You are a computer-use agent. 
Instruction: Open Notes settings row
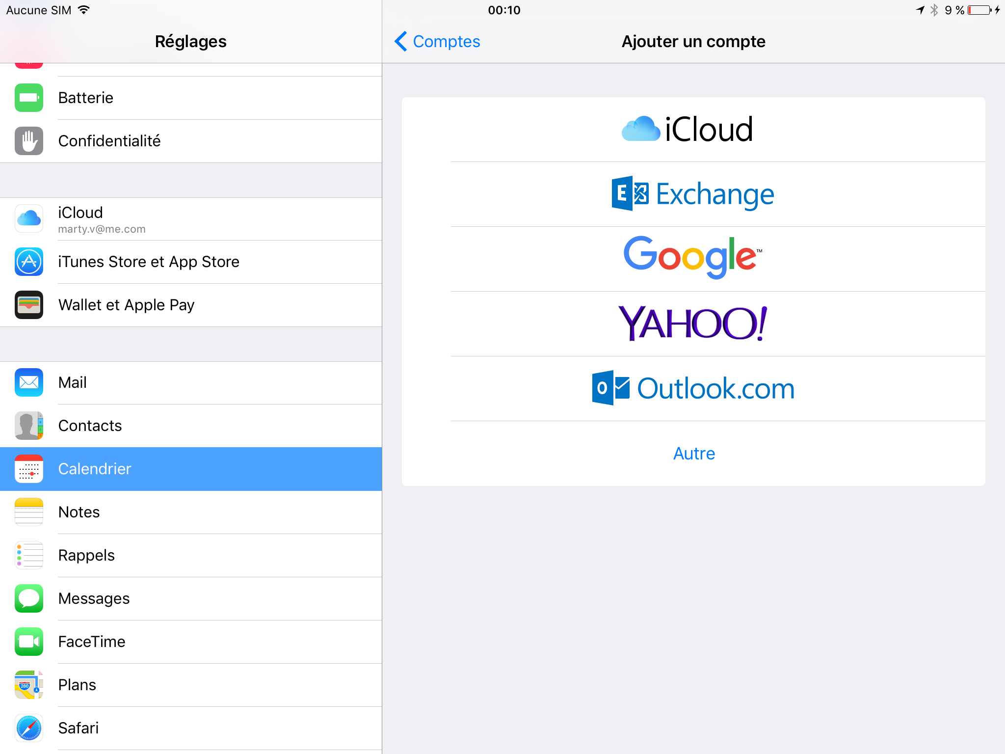coord(191,512)
